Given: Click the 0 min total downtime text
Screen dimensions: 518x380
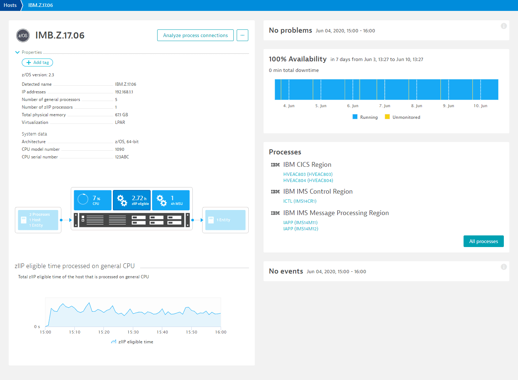Looking at the screenshot, I should pyautogui.click(x=294, y=70).
